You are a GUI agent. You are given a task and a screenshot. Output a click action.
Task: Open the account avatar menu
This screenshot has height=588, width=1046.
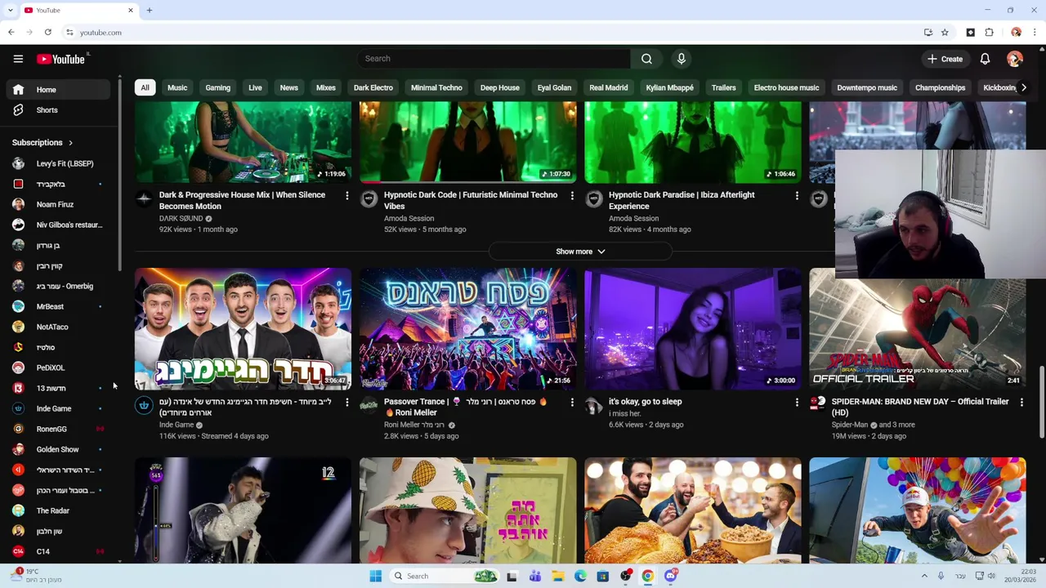point(1015,59)
